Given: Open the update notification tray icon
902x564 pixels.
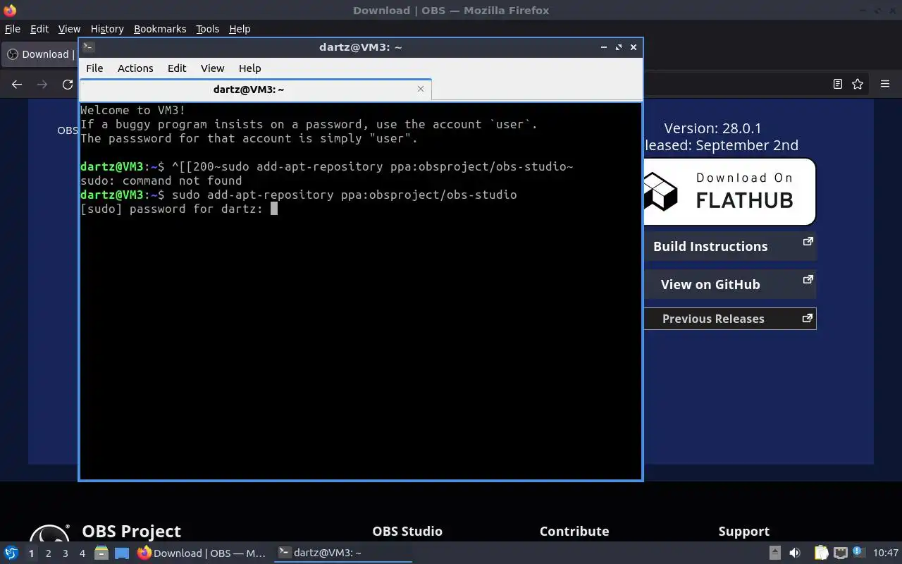Looking at the screenshot, I should 858,552.
